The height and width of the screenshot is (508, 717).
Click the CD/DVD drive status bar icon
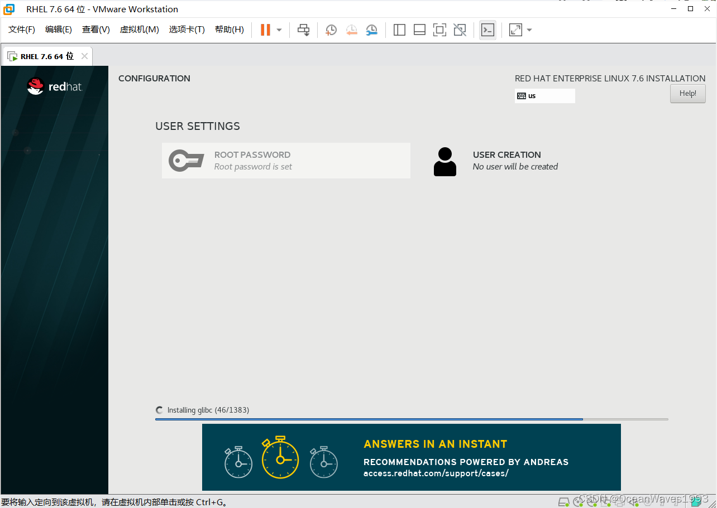(579, 502)
